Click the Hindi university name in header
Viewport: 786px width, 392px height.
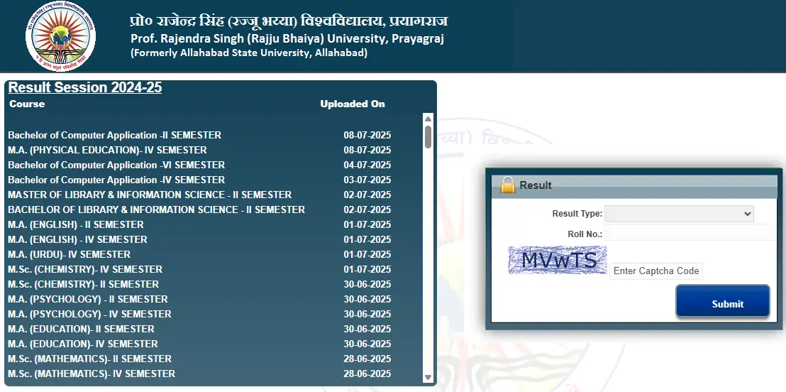click(x=288, y=21)
